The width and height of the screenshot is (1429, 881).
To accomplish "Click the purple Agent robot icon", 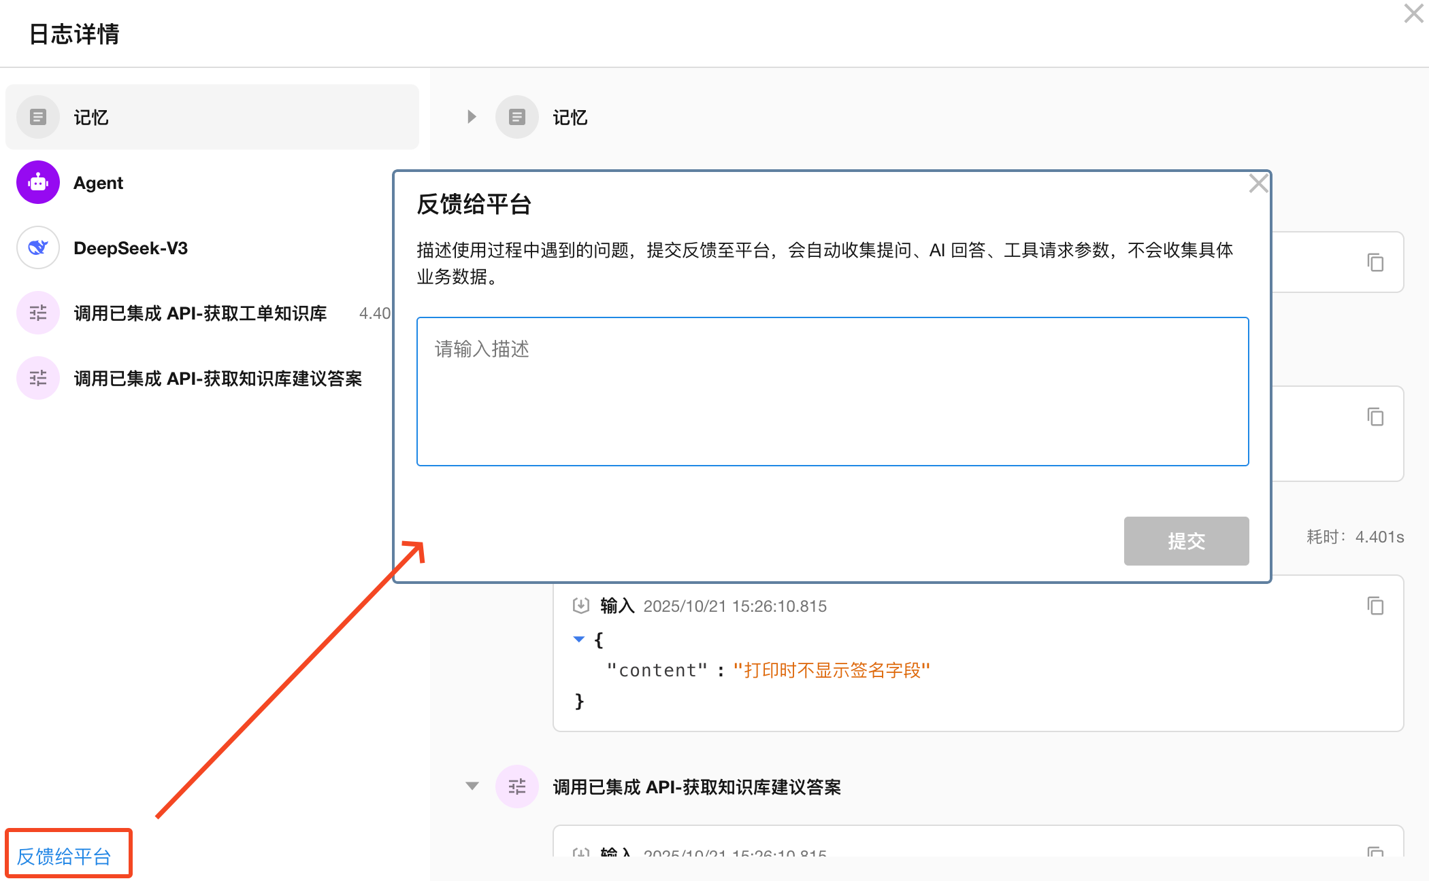I will [38, 182].
